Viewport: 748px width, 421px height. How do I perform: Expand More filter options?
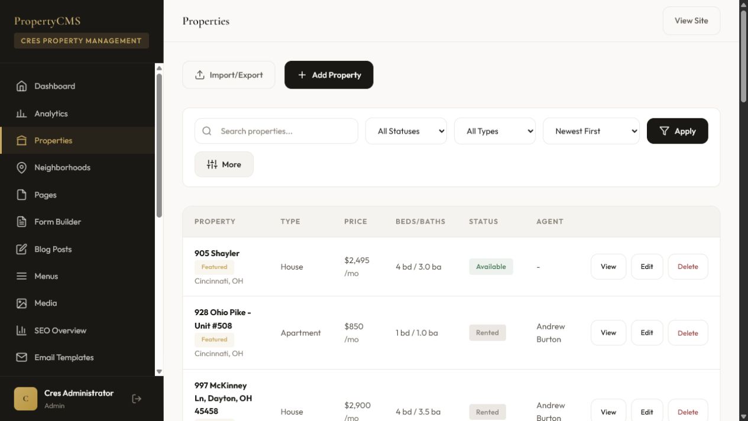[224, 164]
